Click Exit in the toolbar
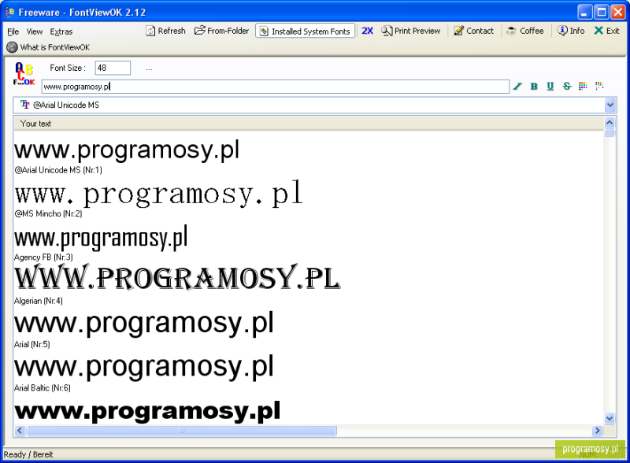 click(606, 31)
